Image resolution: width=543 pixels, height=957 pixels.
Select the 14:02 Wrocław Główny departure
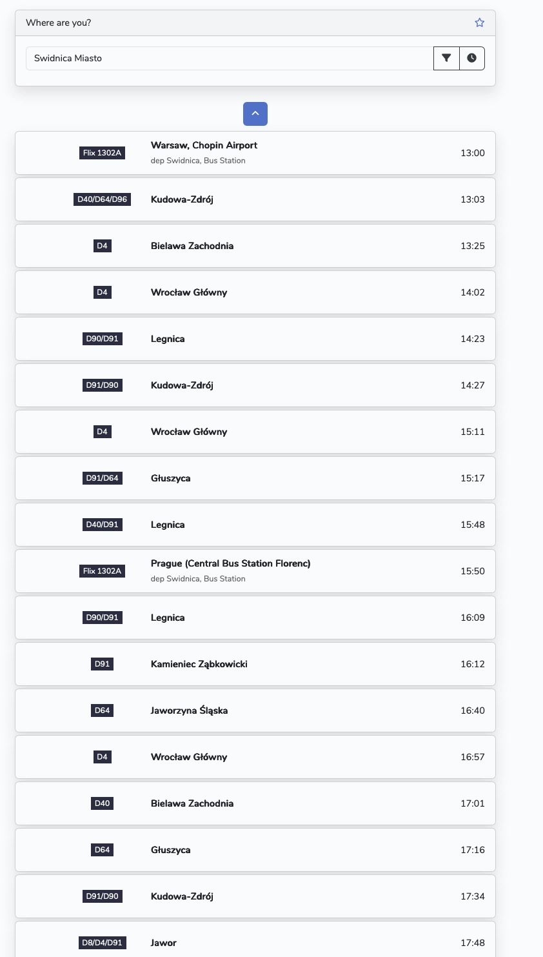point(255,292)
